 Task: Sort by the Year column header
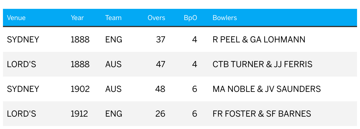pos(77,18)
